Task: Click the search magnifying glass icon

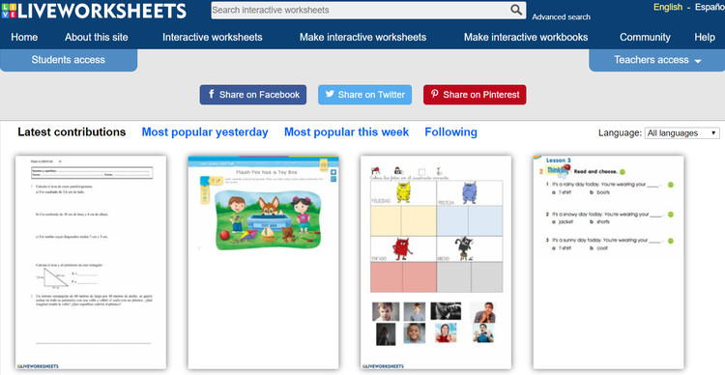Action: pos(516,10)
